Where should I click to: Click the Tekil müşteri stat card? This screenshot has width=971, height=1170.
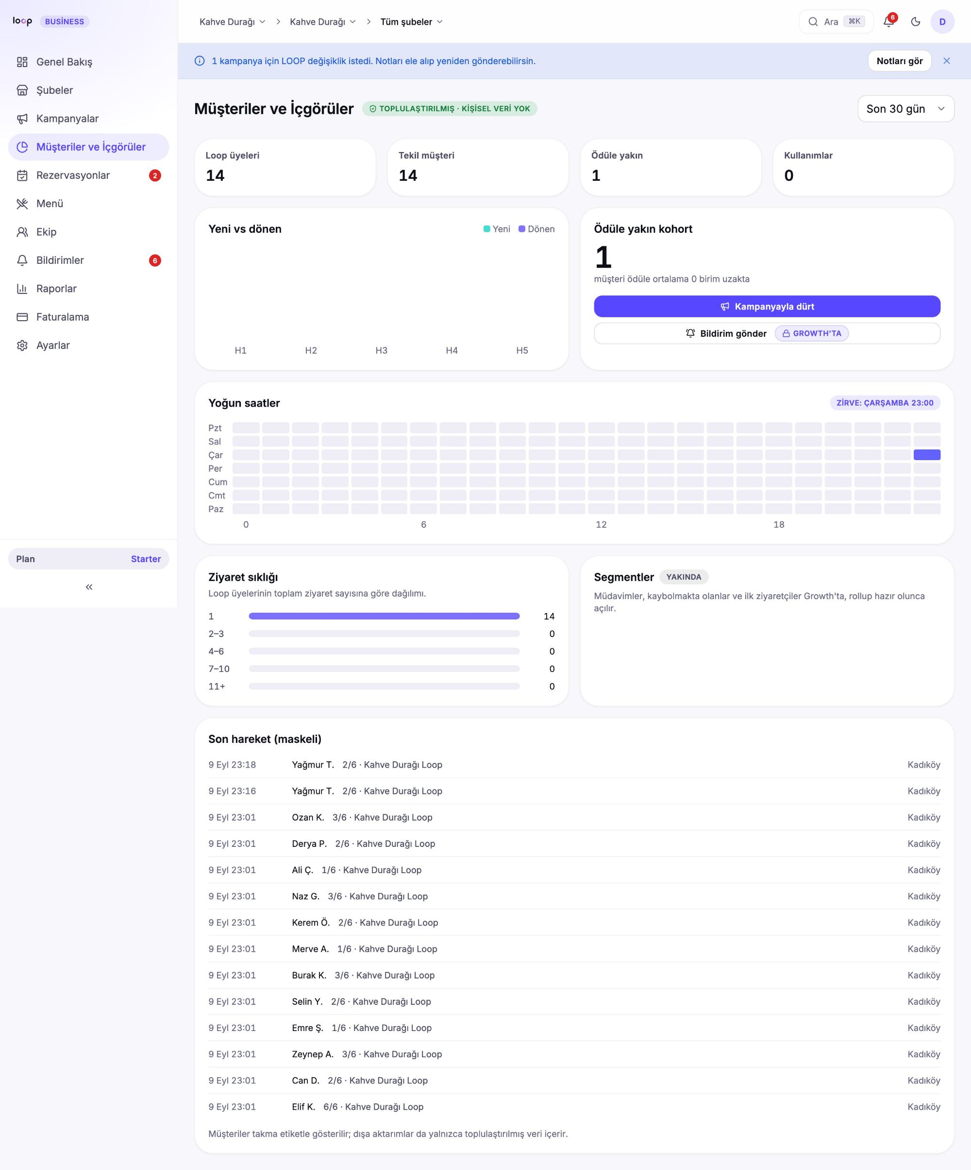[x=478, y=167]
